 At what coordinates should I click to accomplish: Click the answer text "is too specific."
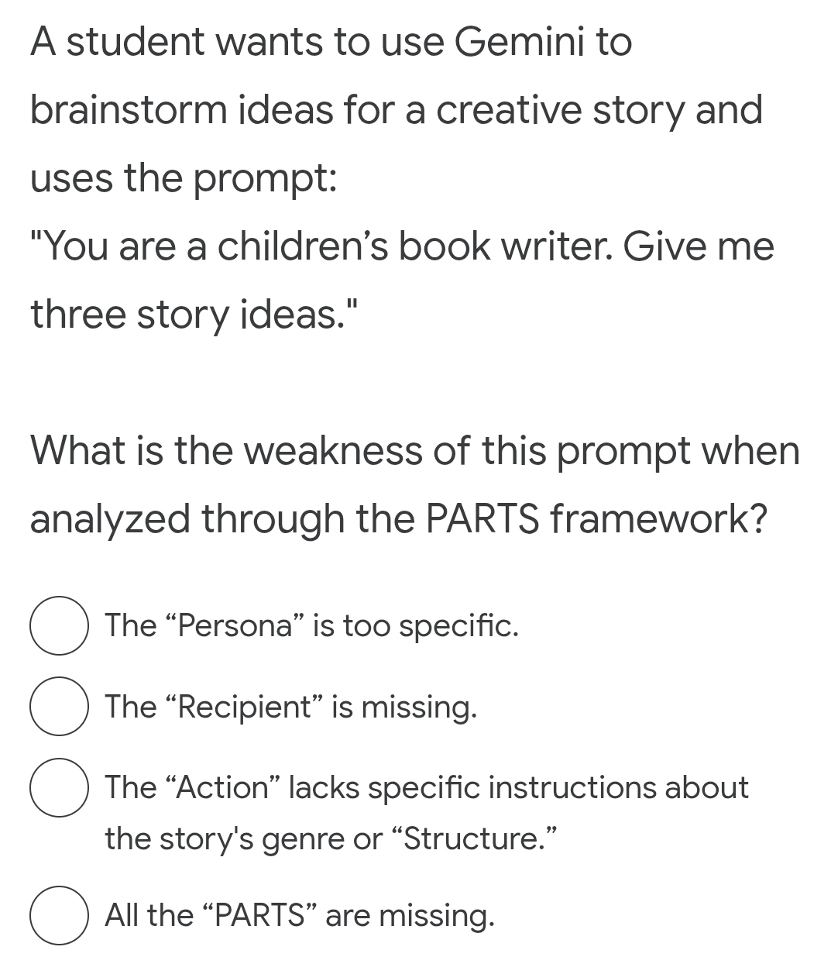(x=415, y=625)
